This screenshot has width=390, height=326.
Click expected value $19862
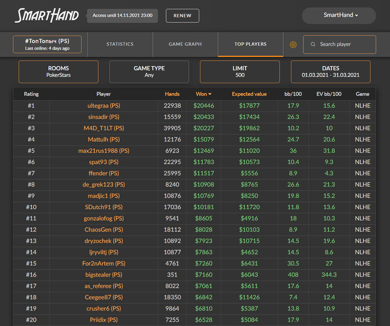(x=249, y=128)
